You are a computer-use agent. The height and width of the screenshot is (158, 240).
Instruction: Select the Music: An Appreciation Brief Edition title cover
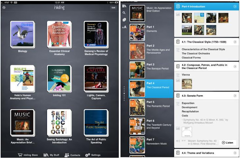pos(137,13)
